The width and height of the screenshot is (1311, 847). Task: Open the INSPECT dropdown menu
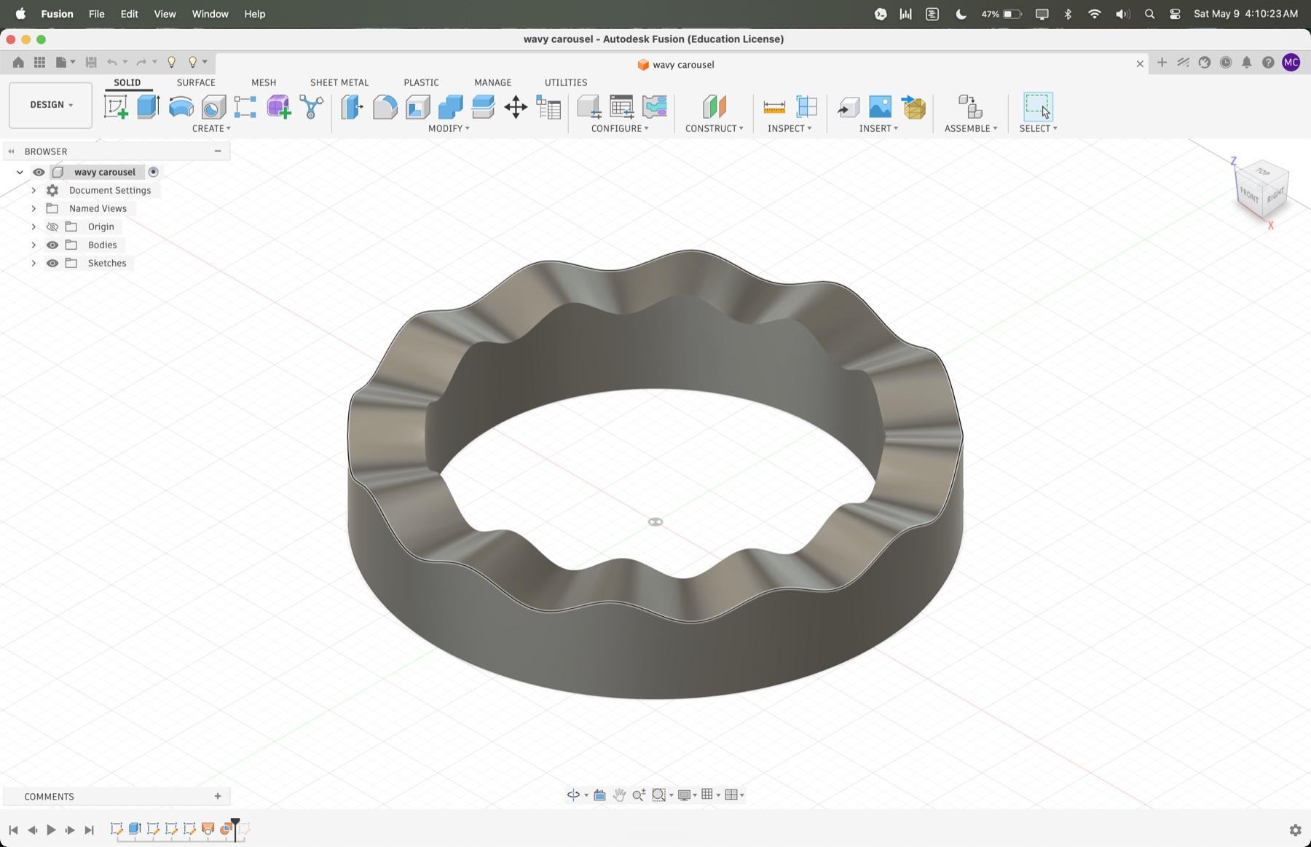click(790, 128)
